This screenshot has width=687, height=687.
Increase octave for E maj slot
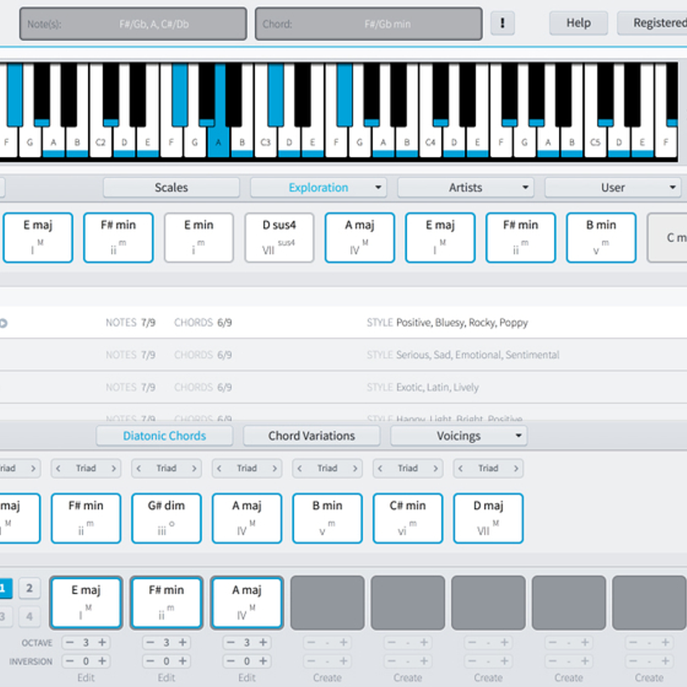pos(102,643)
